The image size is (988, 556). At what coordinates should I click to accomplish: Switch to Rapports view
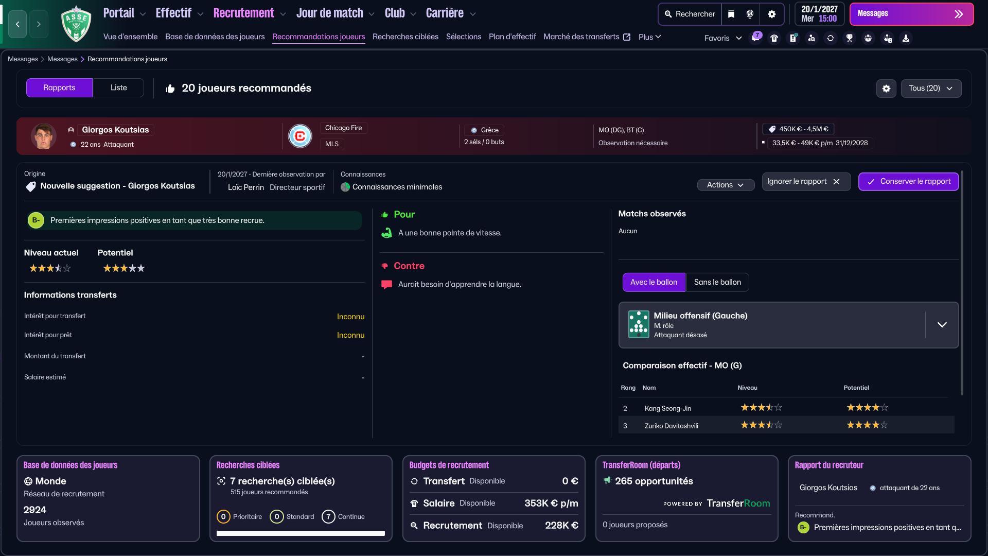pyautogui.click(x=59, y=88)
